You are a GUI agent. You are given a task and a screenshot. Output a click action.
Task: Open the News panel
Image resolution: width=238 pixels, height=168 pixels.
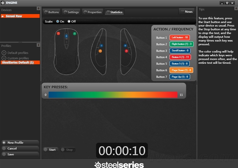187,12
